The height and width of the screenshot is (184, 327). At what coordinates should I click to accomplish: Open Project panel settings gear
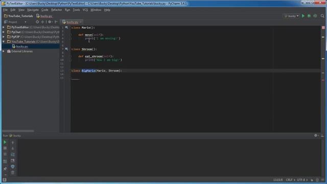(50, 22)
